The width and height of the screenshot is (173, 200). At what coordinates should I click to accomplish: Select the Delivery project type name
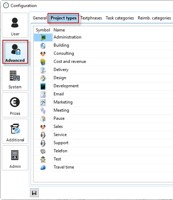click(61, 70)
